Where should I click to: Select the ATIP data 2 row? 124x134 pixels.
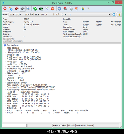point(28,99)
